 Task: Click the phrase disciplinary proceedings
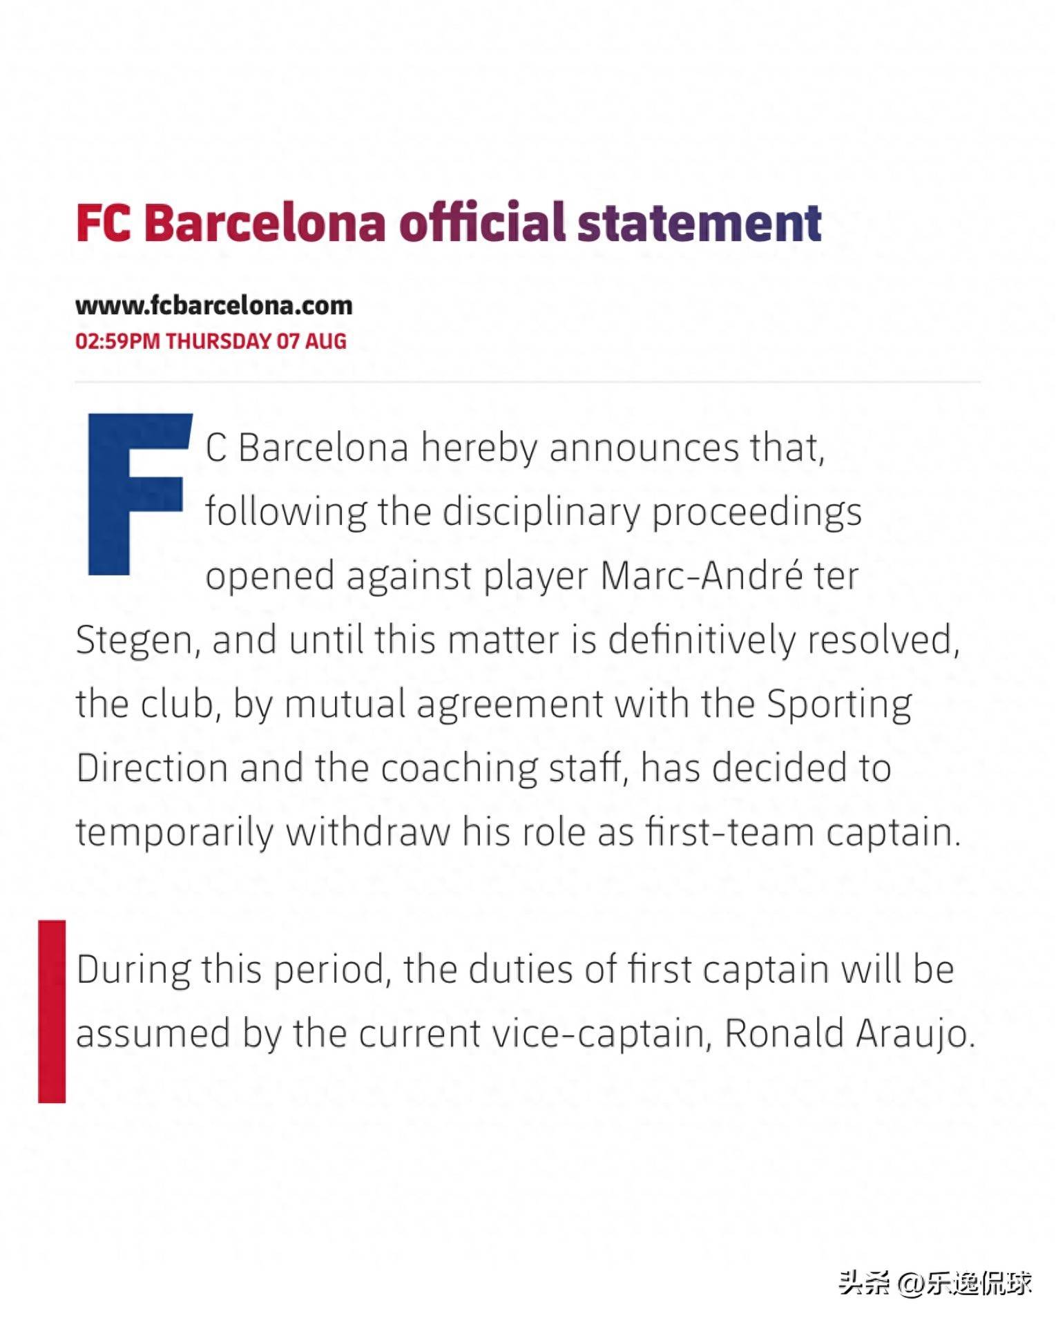point(651,513)
